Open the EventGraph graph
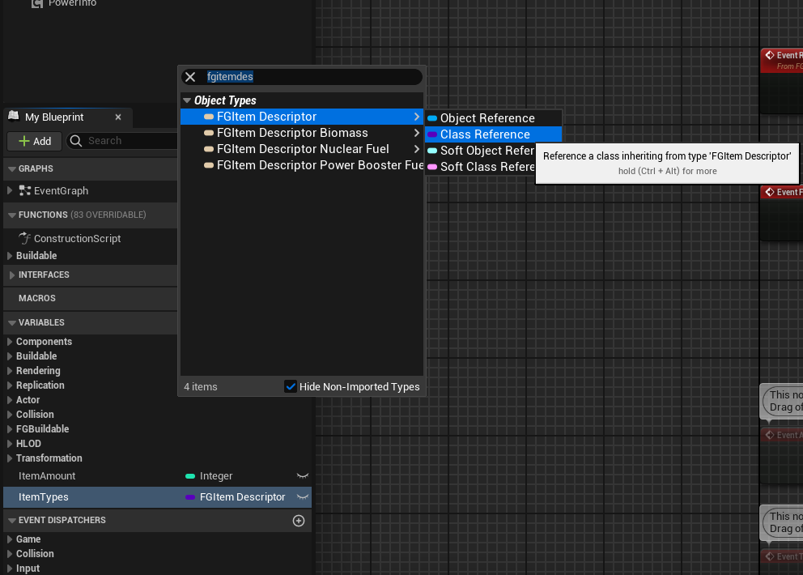 [61, 190]
